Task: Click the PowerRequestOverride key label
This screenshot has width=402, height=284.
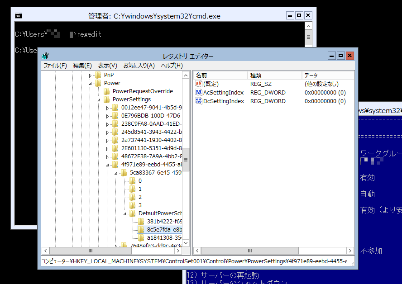Action: click(143, 91)
